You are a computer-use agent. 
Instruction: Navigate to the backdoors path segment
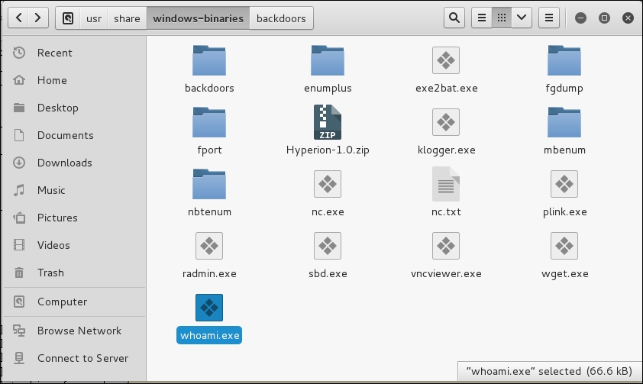coord(281,18)
